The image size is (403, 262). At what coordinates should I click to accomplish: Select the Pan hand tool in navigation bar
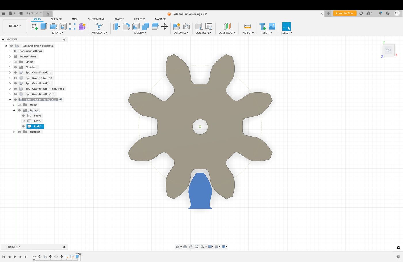point(191,247)
